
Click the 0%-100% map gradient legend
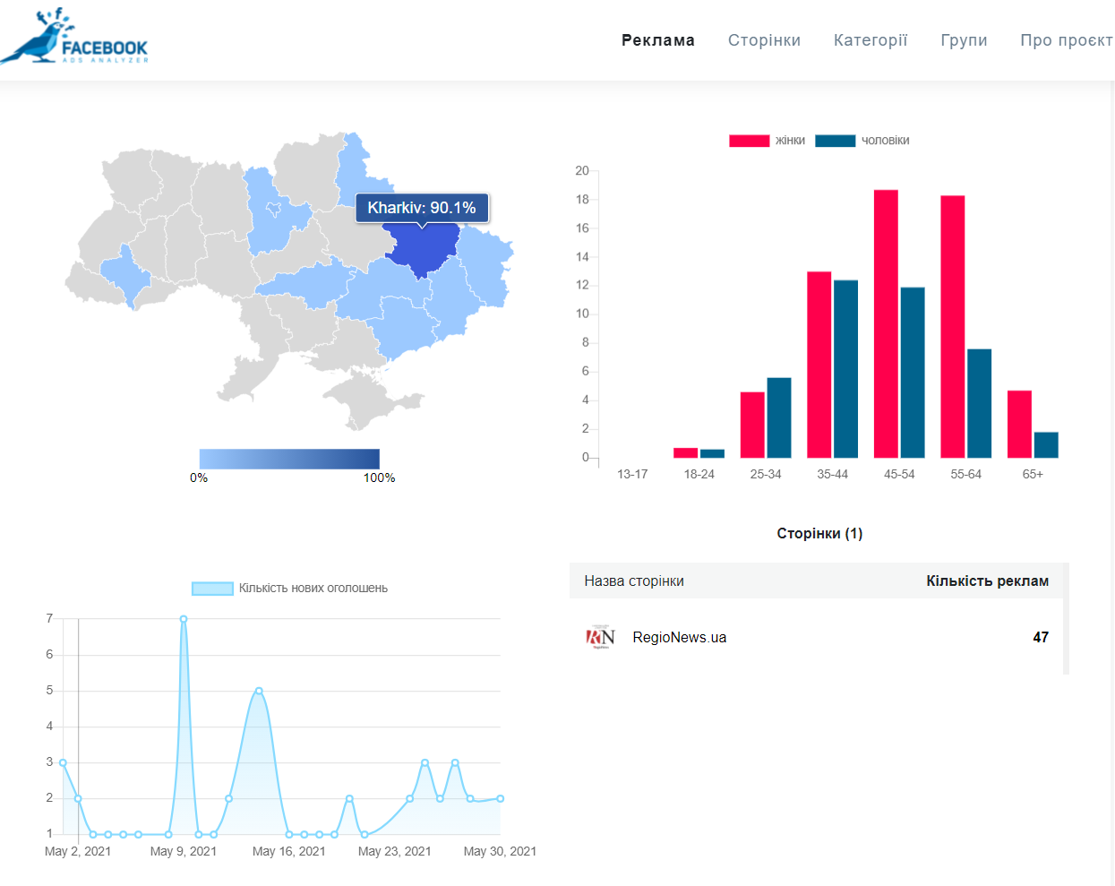click(x=289, y=459)
